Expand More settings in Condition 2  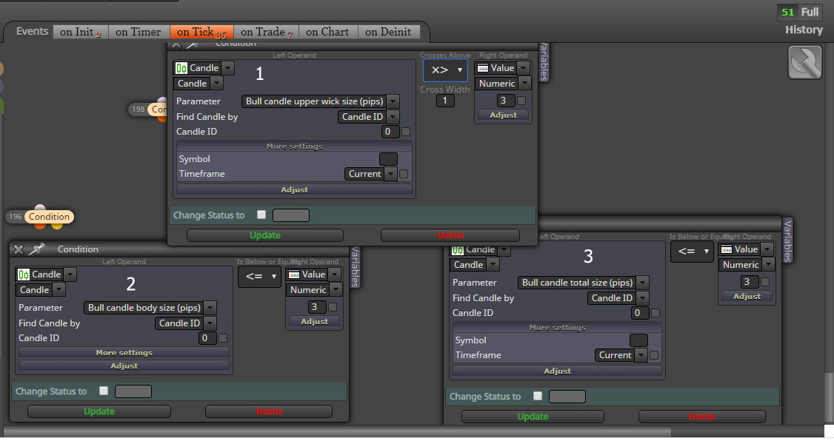coord(124,353)
